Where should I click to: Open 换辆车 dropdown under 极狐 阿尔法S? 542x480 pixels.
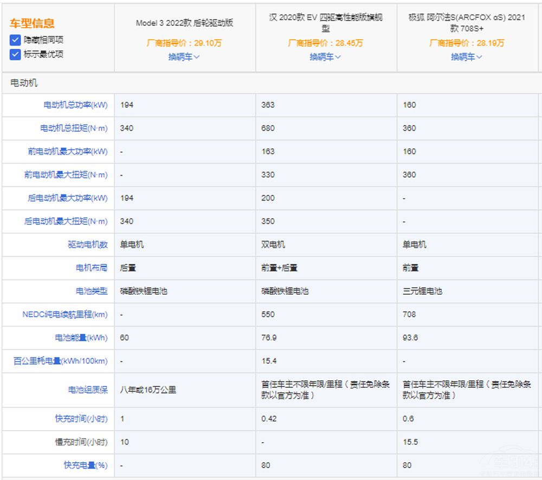467,57
